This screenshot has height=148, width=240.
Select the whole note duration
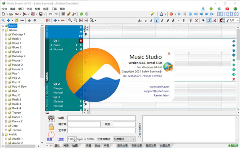(146, 21)
